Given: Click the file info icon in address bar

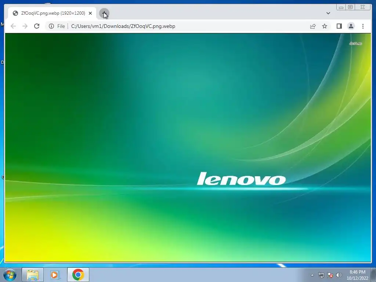Looking at the screenshot, I should point(51,26).
